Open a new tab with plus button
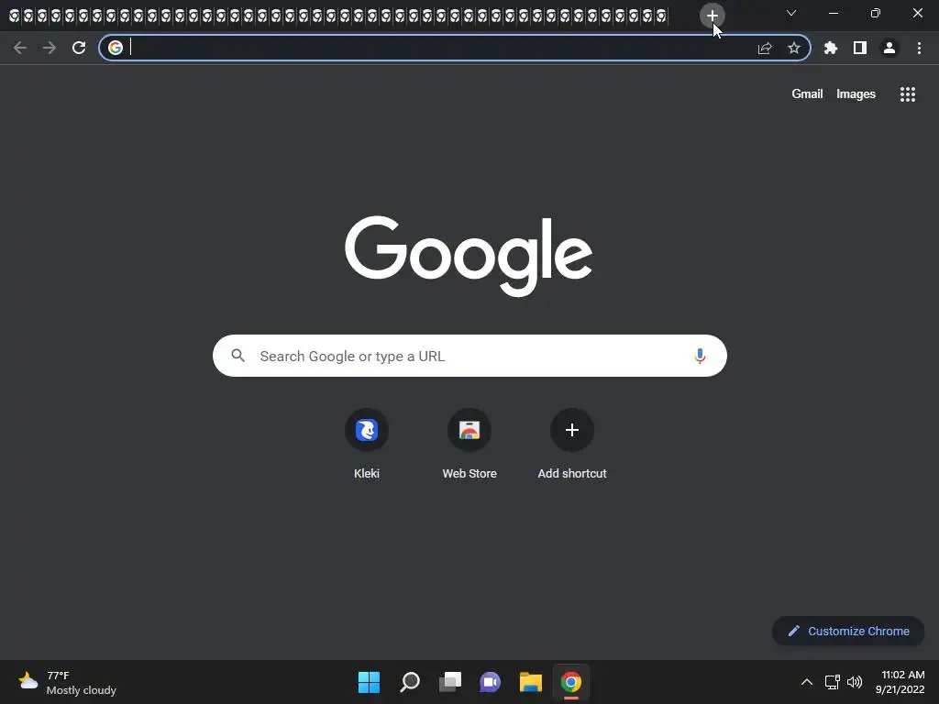This screenshot has height=704, width=939. (712, 16)
